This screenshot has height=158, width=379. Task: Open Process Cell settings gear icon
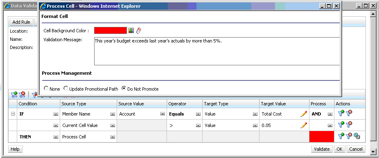tap(357, 136)
